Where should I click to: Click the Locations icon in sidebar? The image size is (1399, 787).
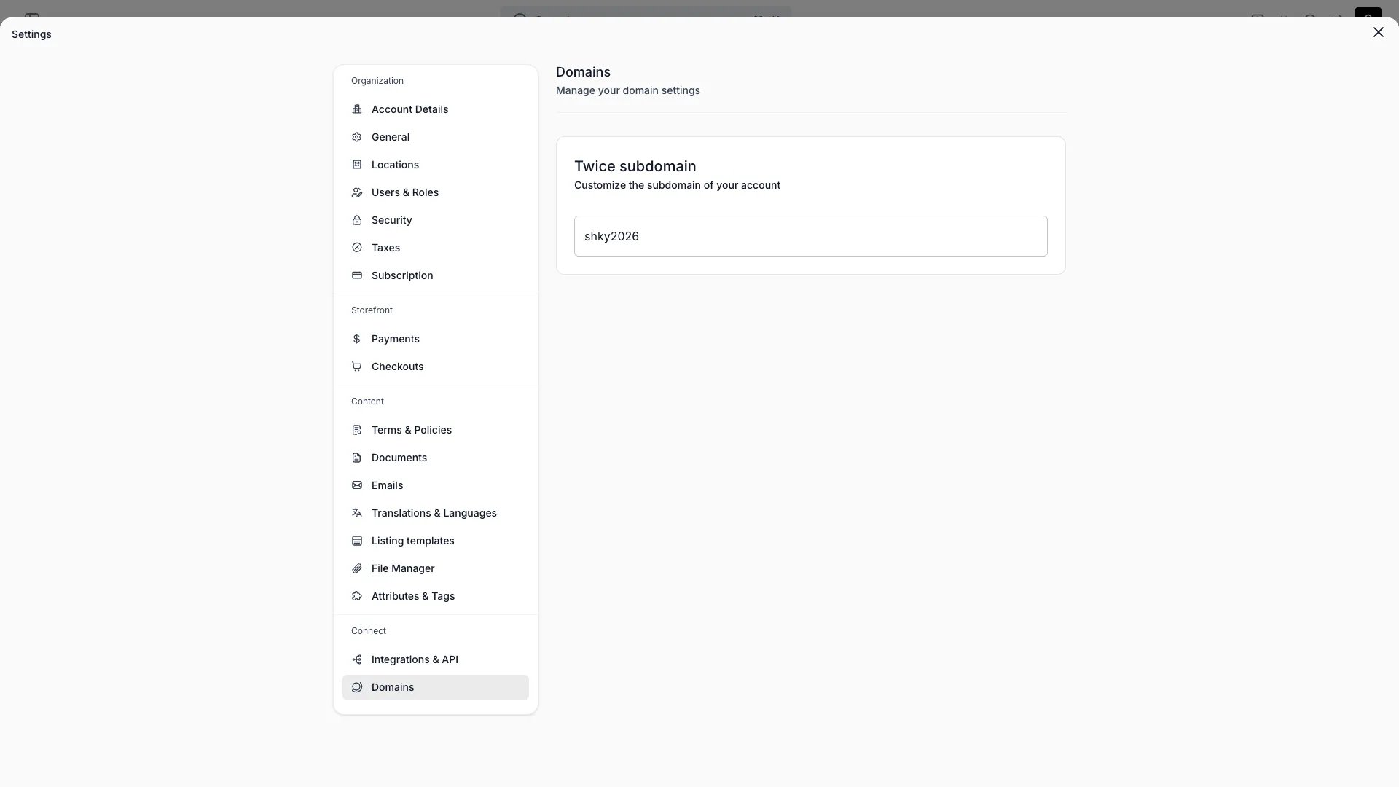357,165
